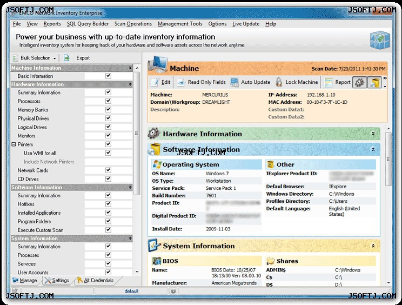Click the left panel scroll down arrow
This screenshot has height=305, width=402.
click(x=137, y=271)
